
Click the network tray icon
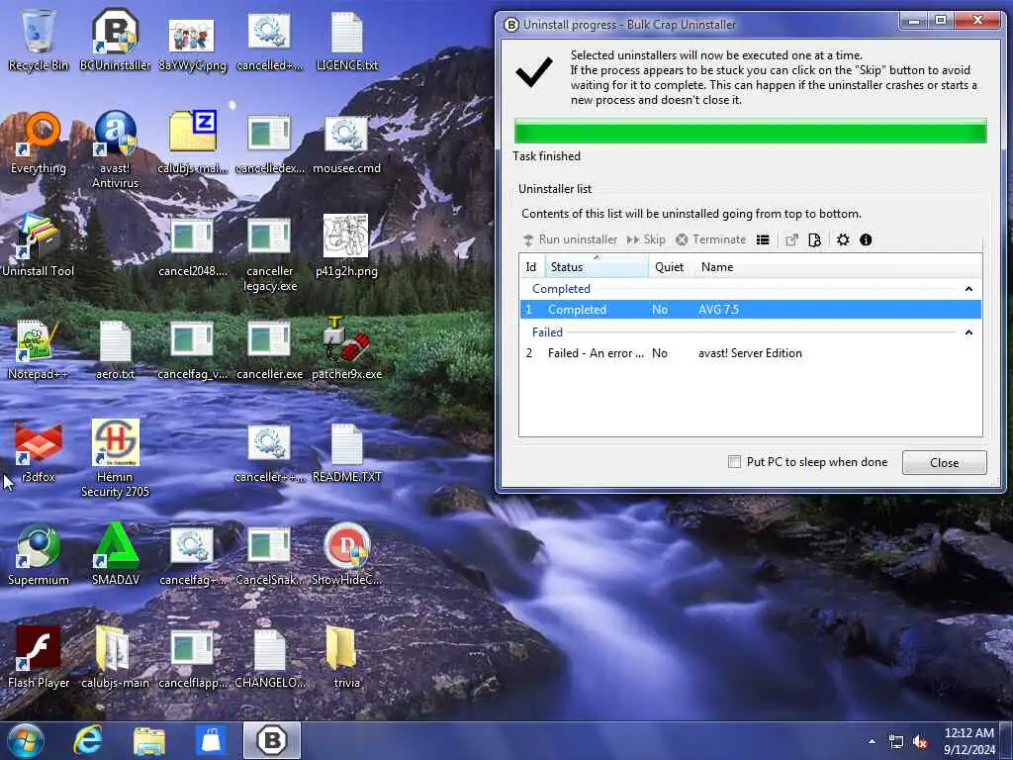[895, 742]
